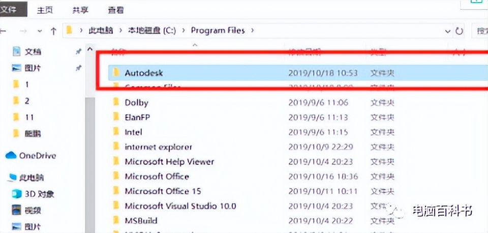
Task: Expand chevron after Program Files in path
Action: click(253, 31)
